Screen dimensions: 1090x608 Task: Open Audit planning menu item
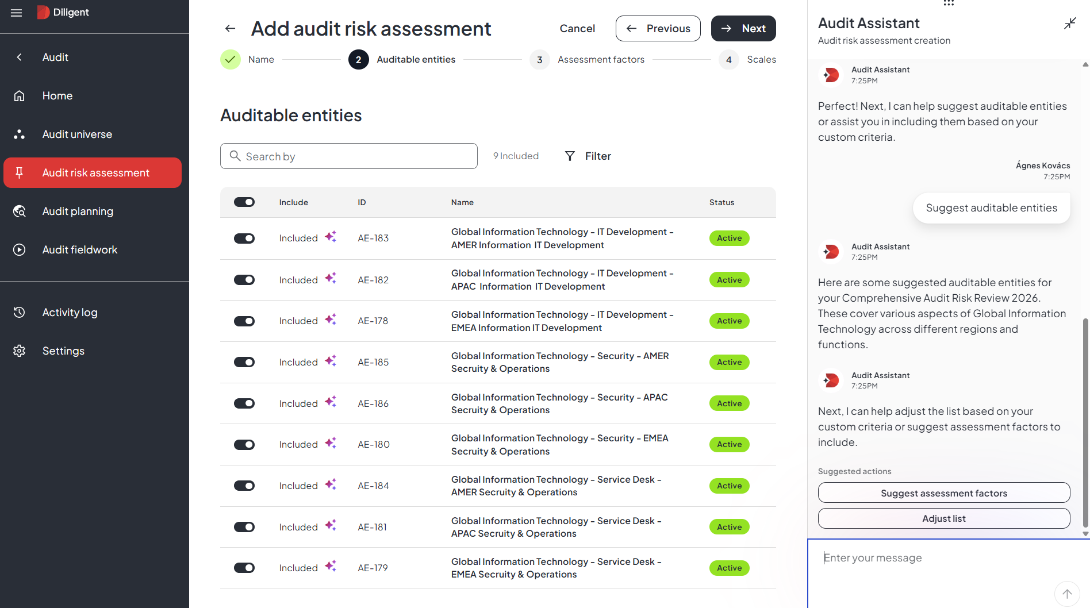pyautogui.click(x=78, y=211)
